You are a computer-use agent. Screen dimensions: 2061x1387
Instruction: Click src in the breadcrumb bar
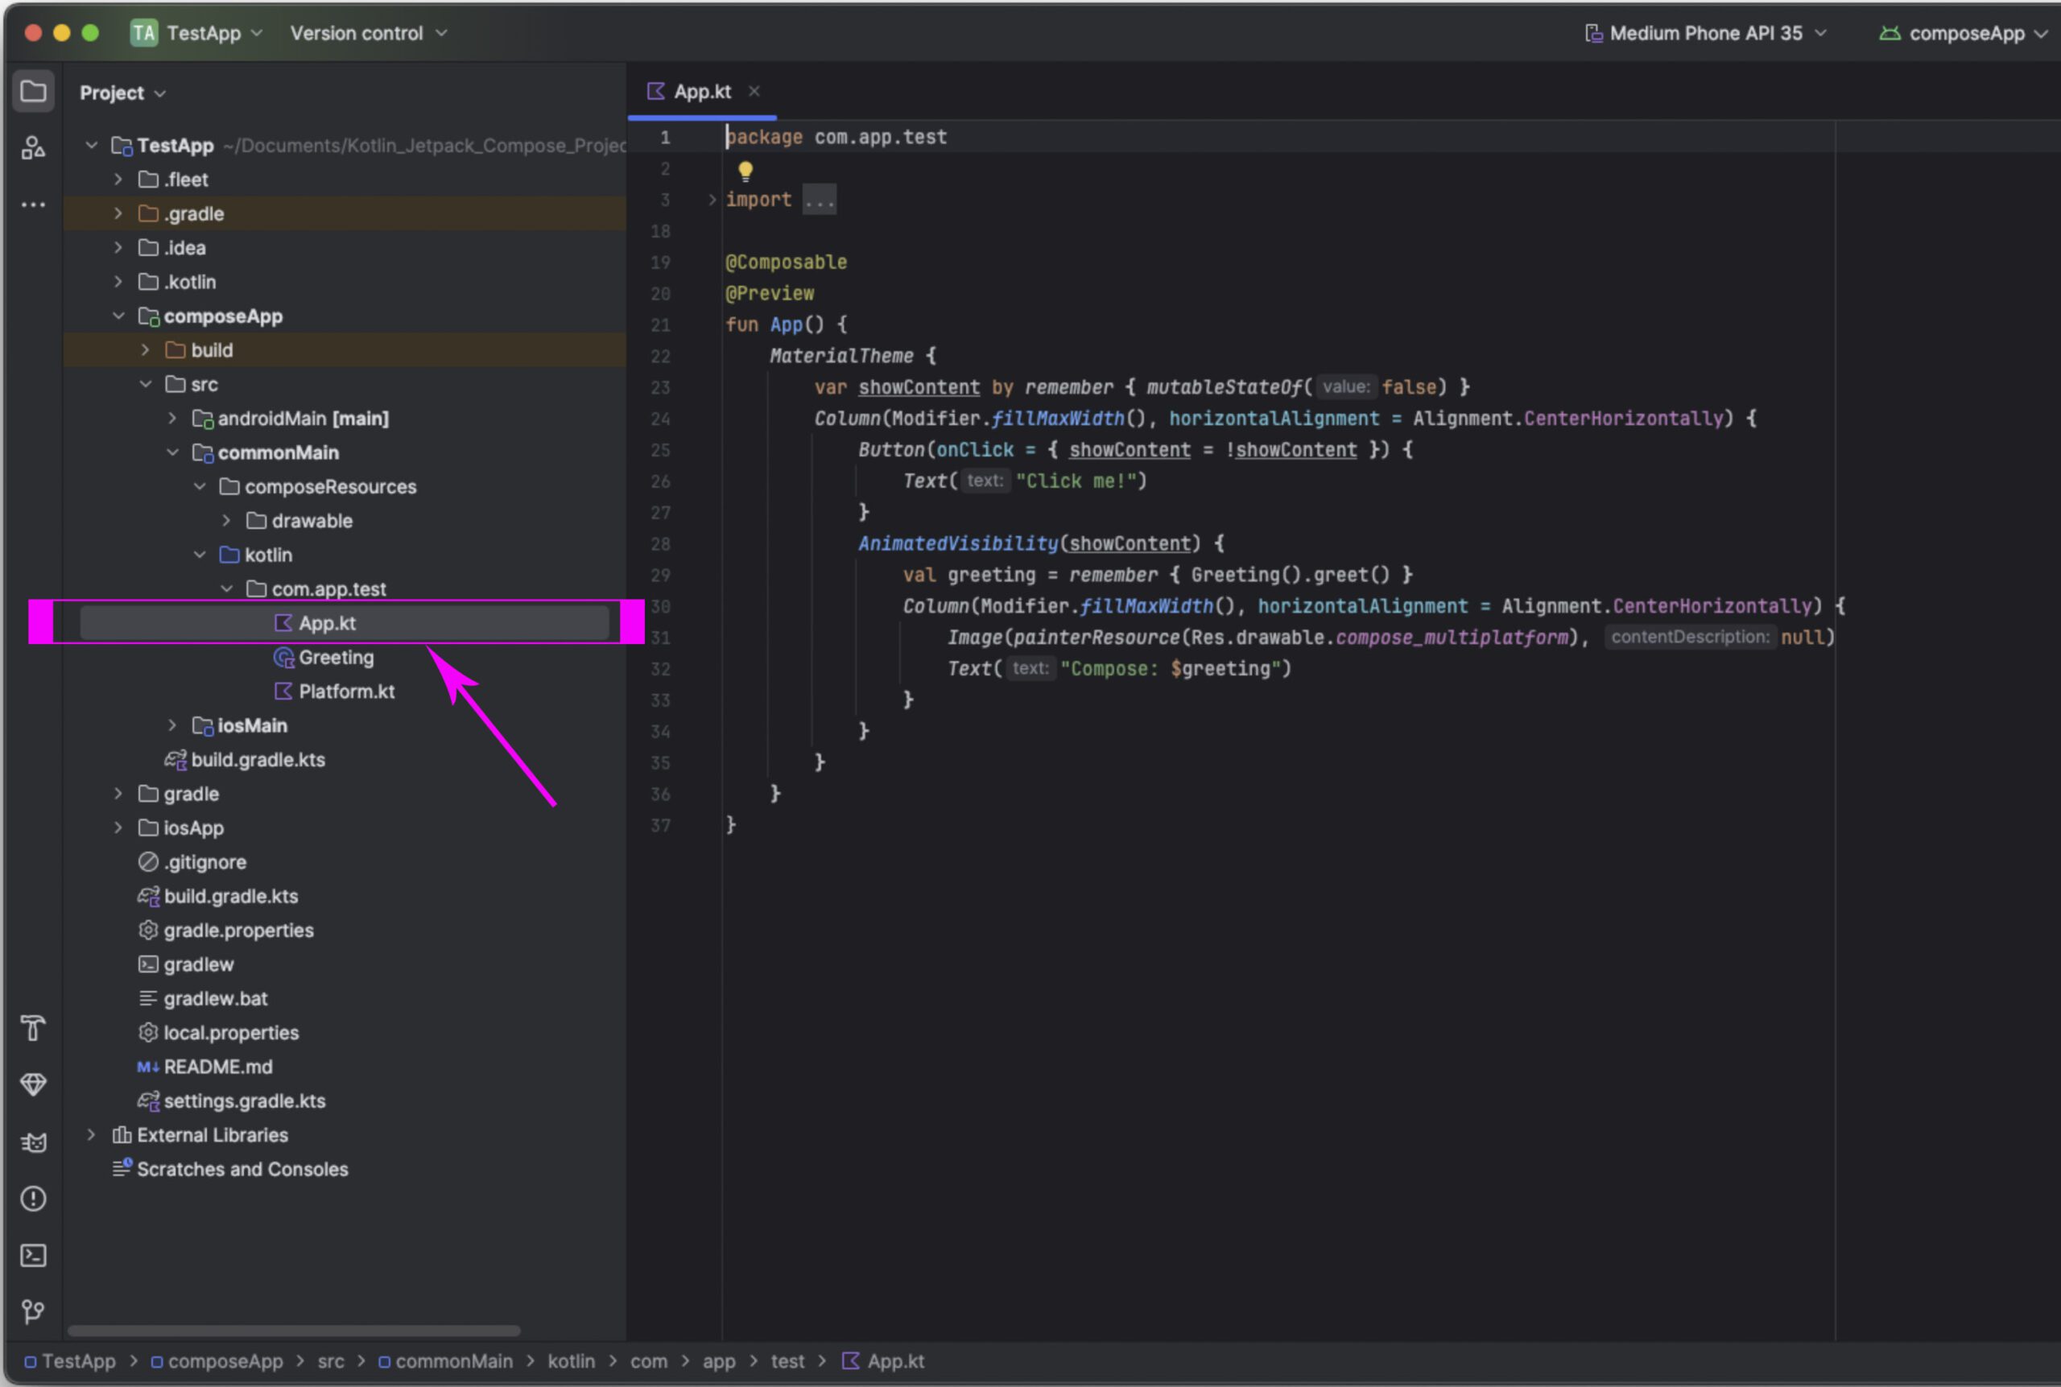click(x=331, y=1361)
